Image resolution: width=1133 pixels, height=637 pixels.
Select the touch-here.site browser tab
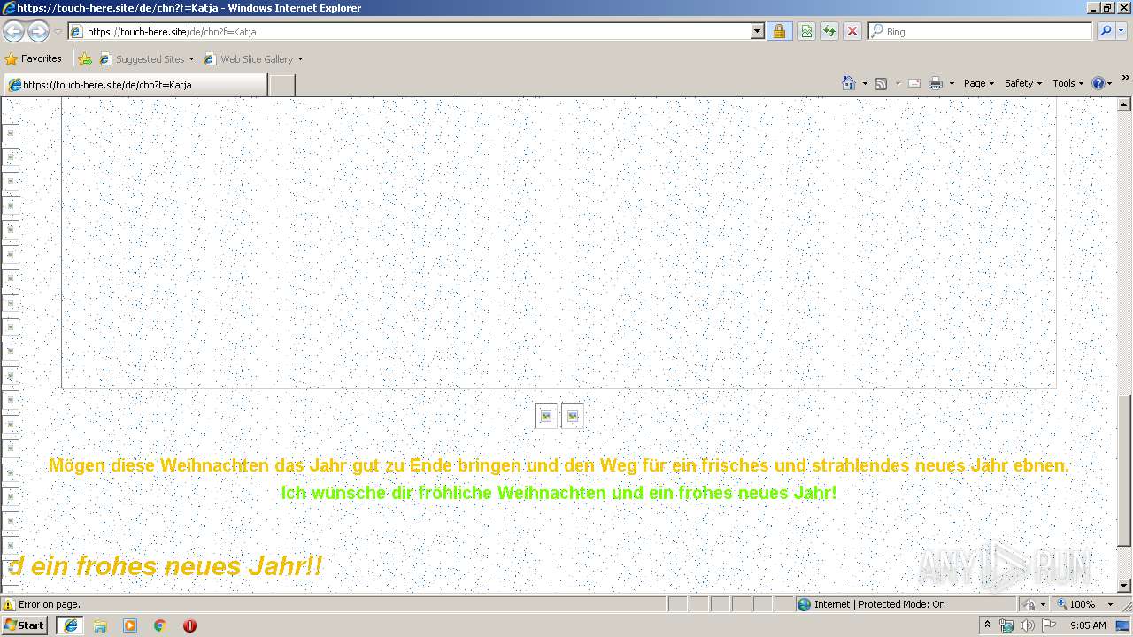pyautogui.click(x=135, y=85)
